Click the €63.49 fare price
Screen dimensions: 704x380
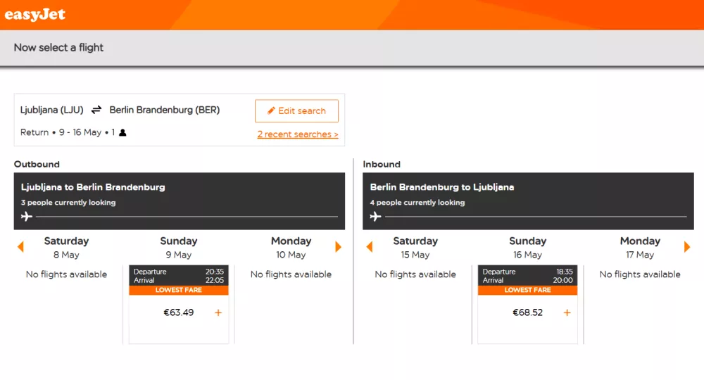[179, 312]
